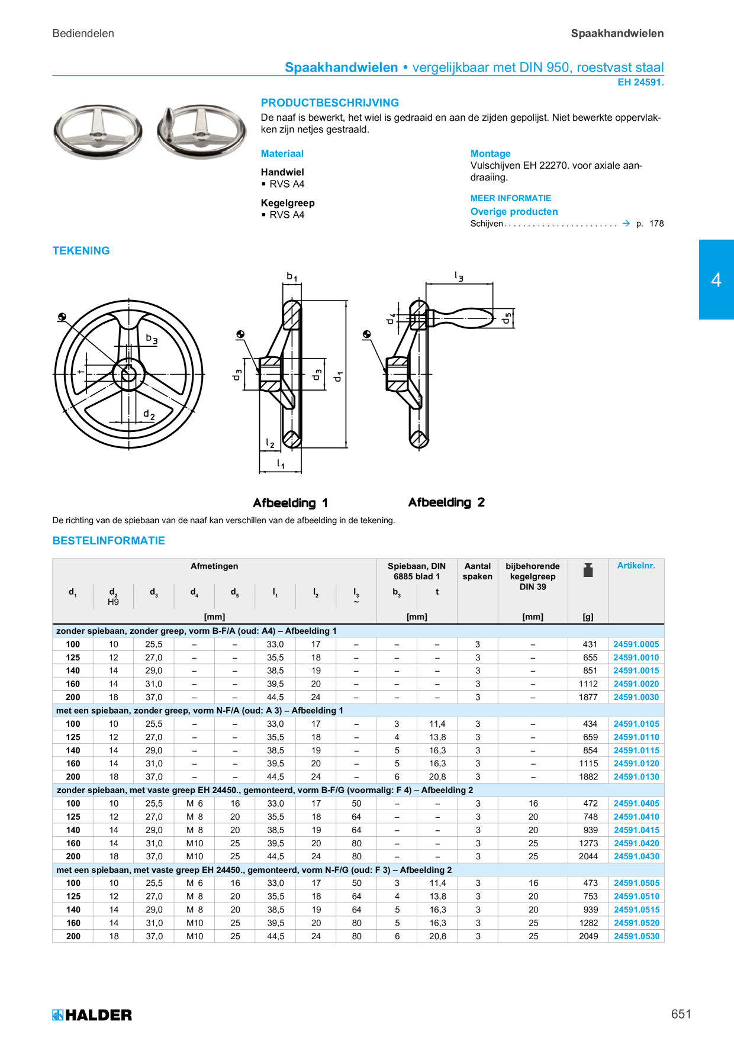This screenshot has width=734, height=1038.
Task: Click weight value 1877
Action: coord(588,697)
